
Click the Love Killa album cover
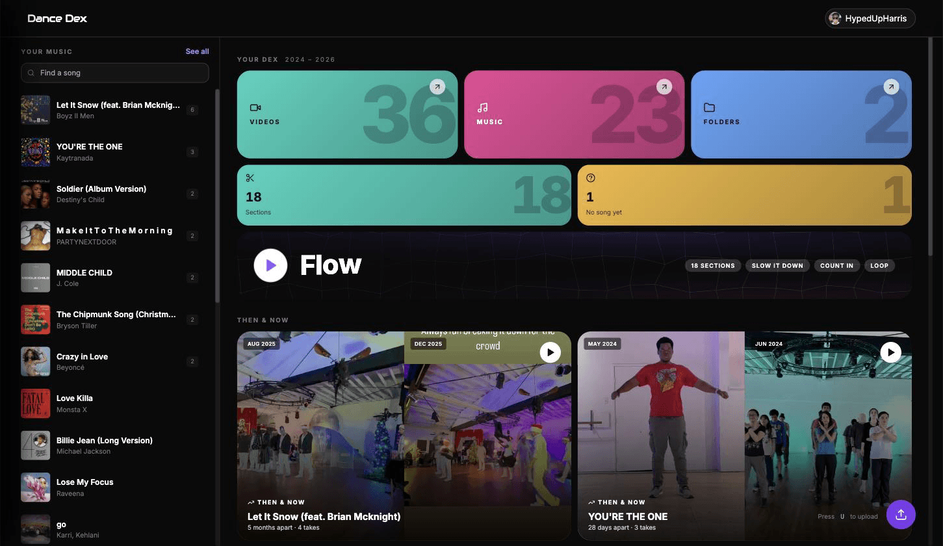35,404
